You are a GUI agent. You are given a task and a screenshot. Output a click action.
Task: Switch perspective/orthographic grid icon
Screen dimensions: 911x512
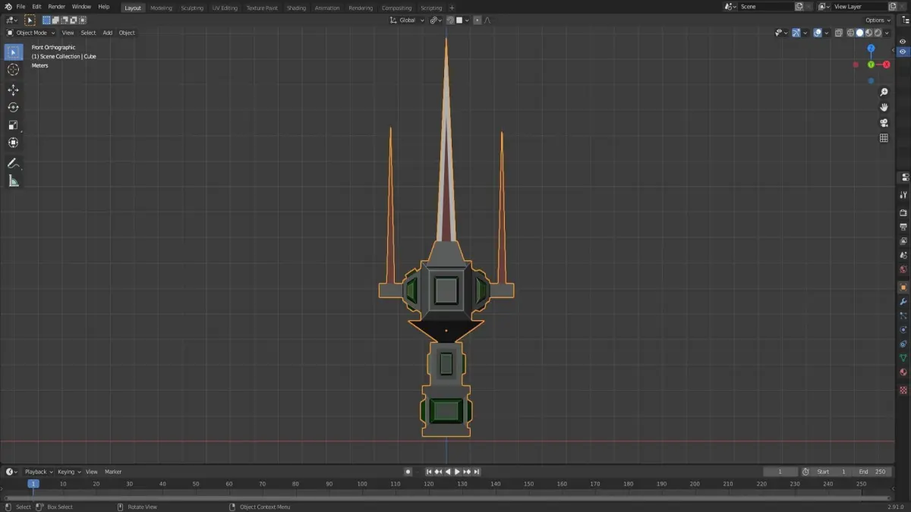tap(884, 138)
